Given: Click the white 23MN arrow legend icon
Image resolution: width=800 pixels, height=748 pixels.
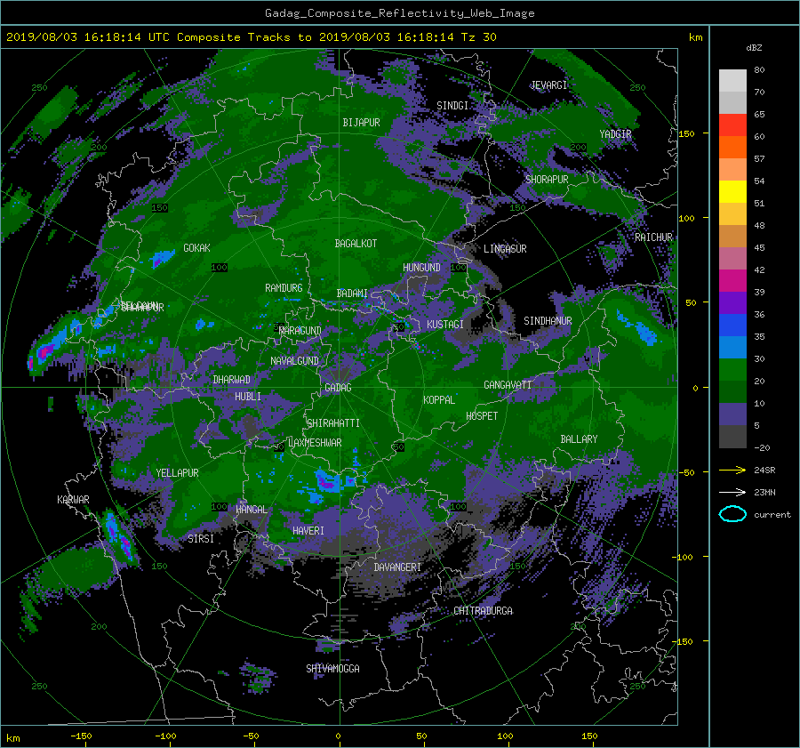Looking at the screenshot, I should tap(732, 492).
